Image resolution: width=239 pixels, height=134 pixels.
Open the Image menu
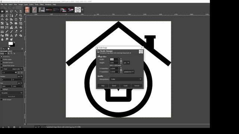(21, 4)
